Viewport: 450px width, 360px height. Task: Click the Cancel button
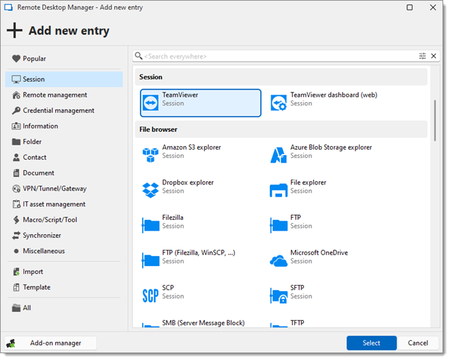[x=418, y=343]
